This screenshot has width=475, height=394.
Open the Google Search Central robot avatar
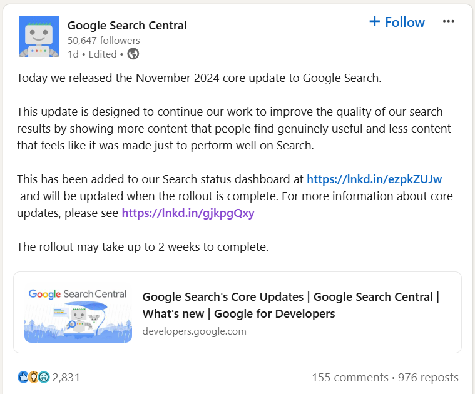pos(38,38)
